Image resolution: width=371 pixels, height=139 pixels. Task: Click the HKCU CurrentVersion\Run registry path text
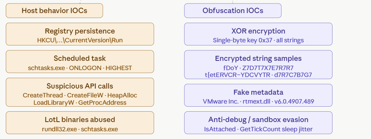(80, 40)
